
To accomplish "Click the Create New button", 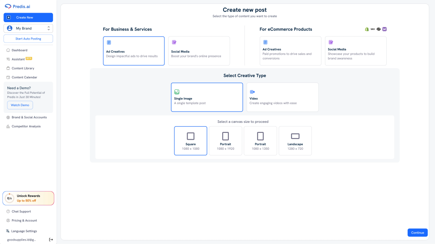I will coord(28,17).
